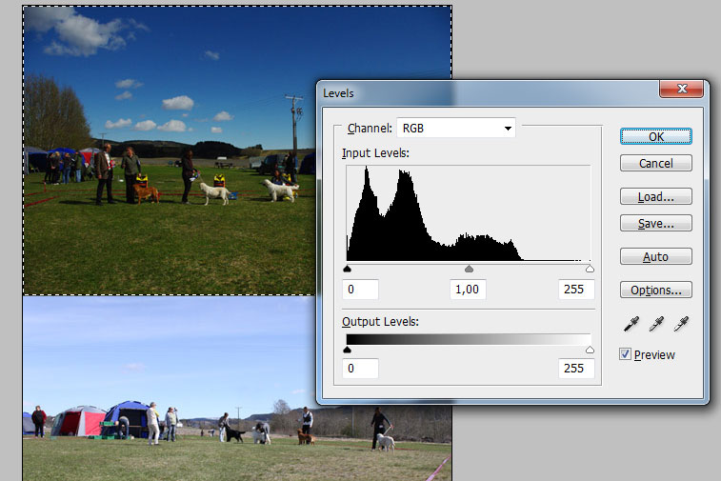The height and width of the screenshot is (481, 721).
Task: Open the Channel dropdown showing RGB
Action: click(x=456, y=128)
